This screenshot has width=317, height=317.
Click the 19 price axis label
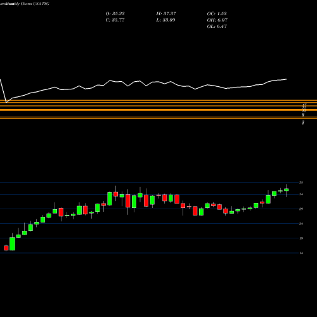pyautogui.click(x=301, y=238)
